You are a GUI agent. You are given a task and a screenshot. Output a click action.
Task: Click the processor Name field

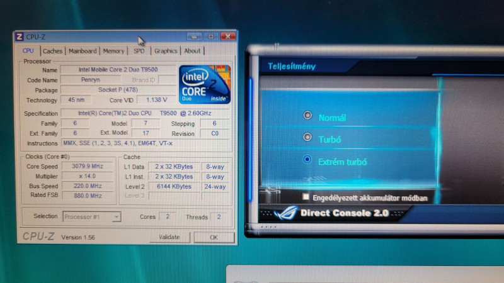(118, 70)
